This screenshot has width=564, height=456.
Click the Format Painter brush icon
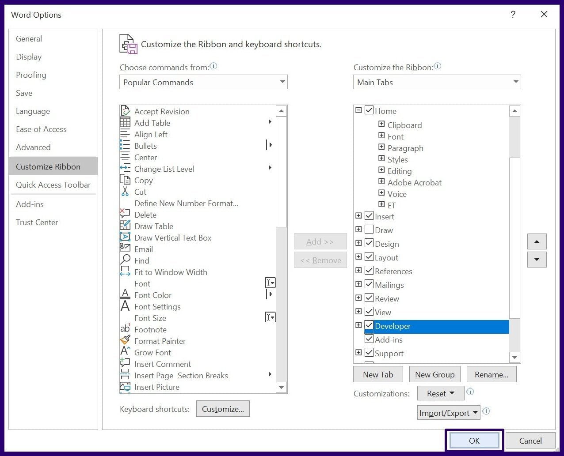tap(126, 341)
